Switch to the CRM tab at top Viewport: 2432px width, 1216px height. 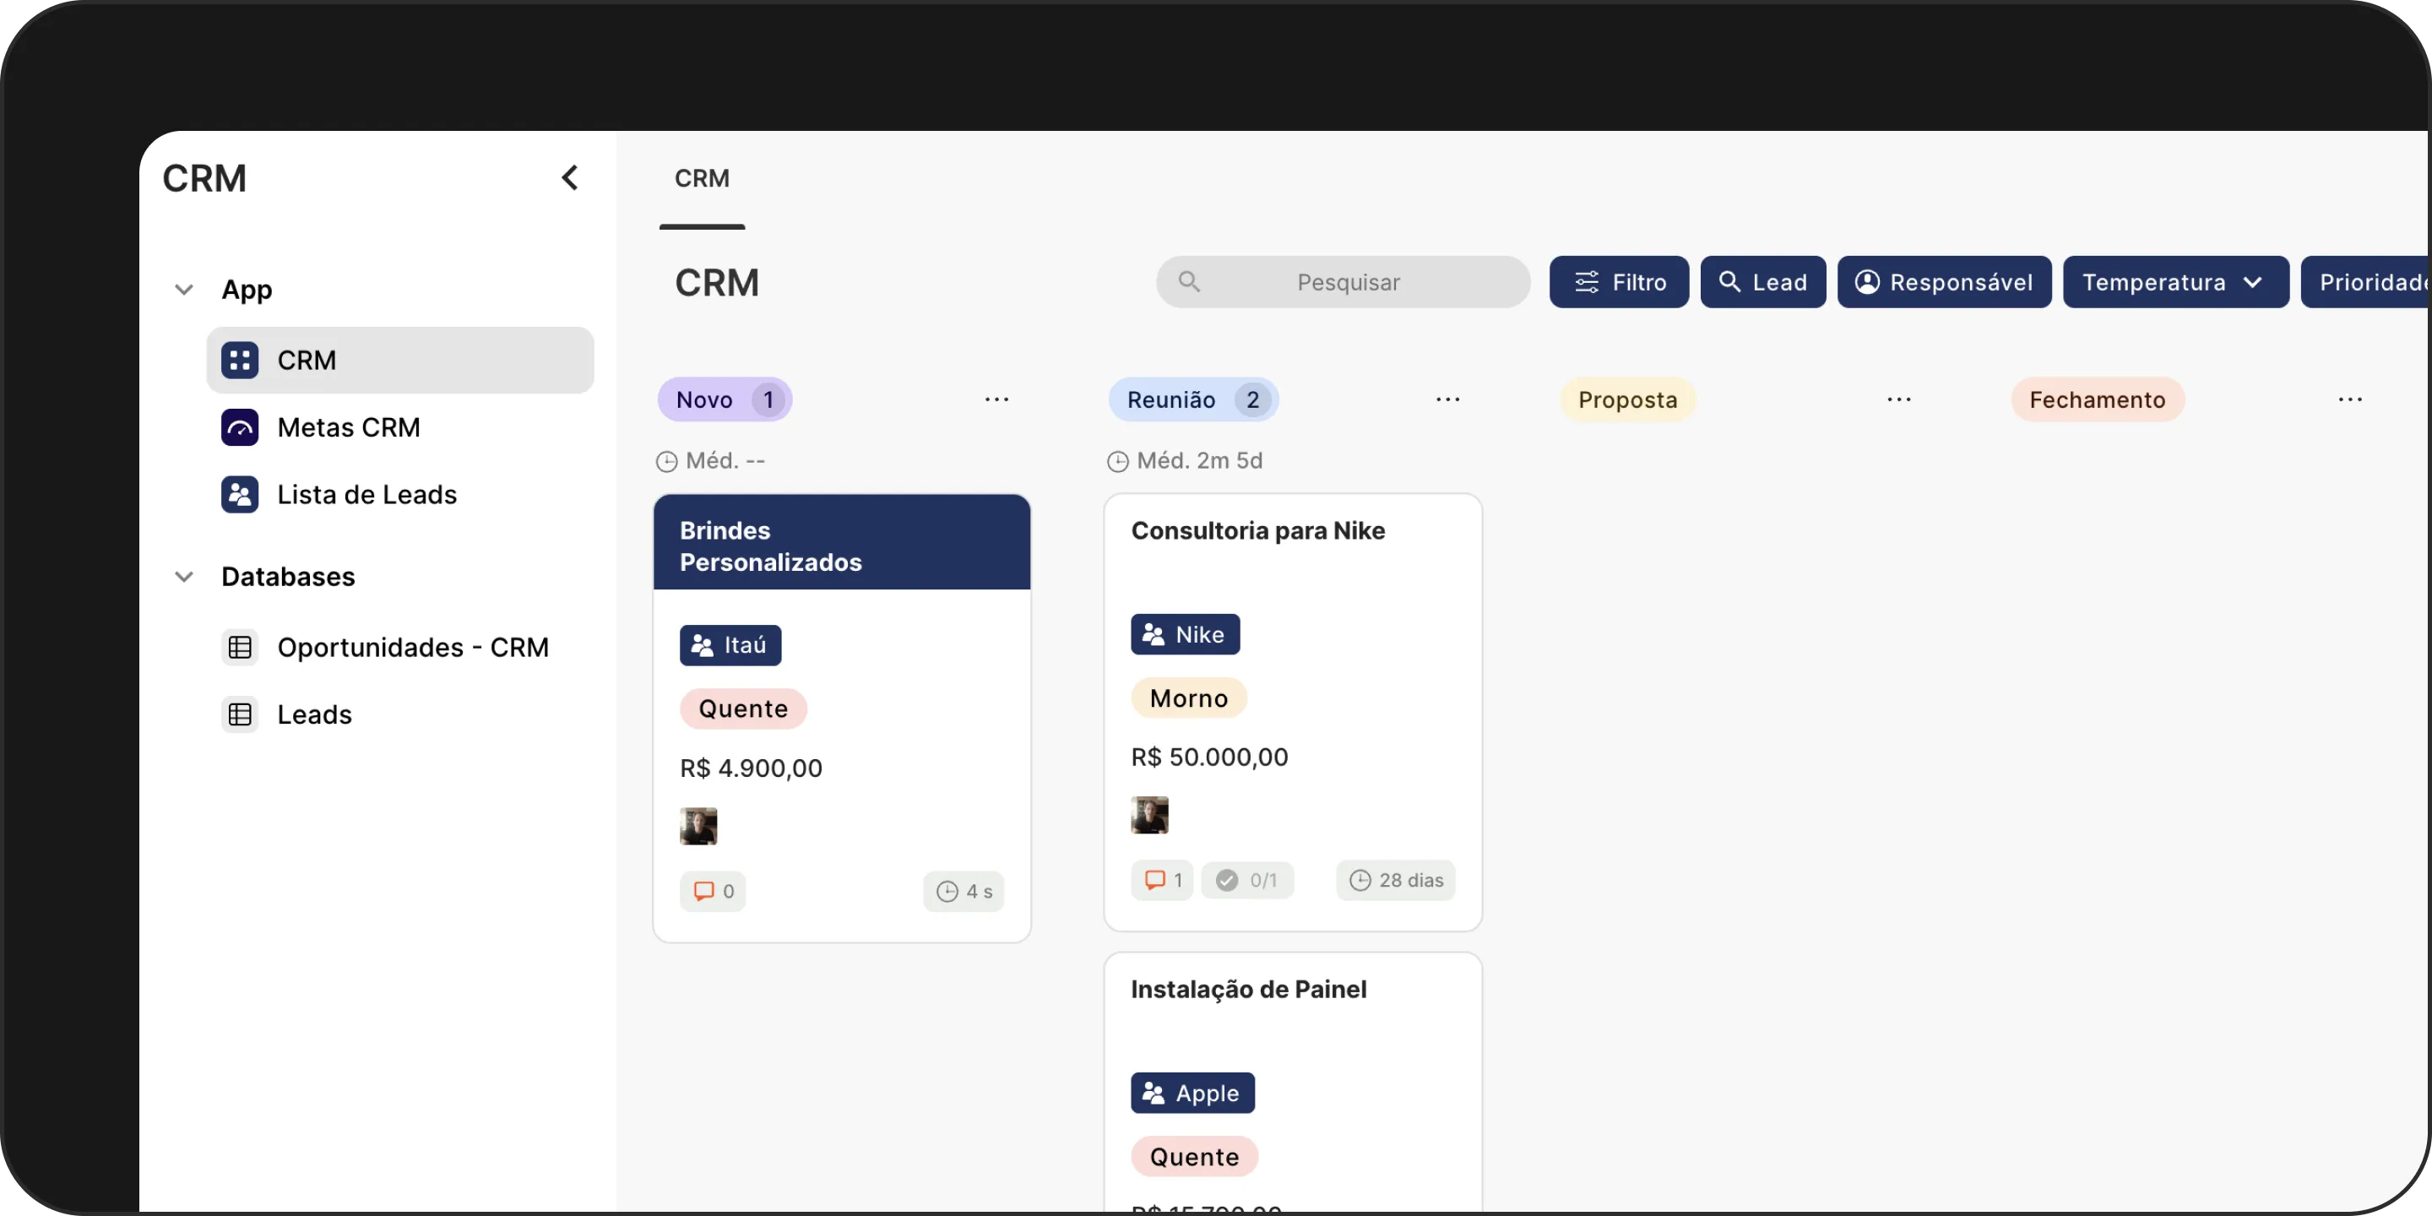[x=702, y=178]
